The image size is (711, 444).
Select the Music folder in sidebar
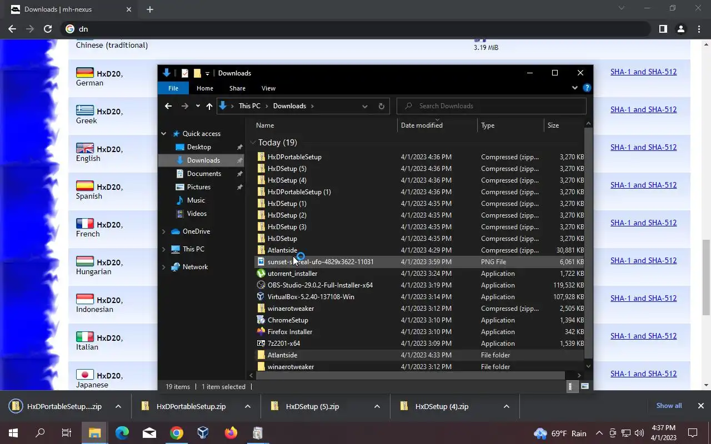(x=196, y=200)
